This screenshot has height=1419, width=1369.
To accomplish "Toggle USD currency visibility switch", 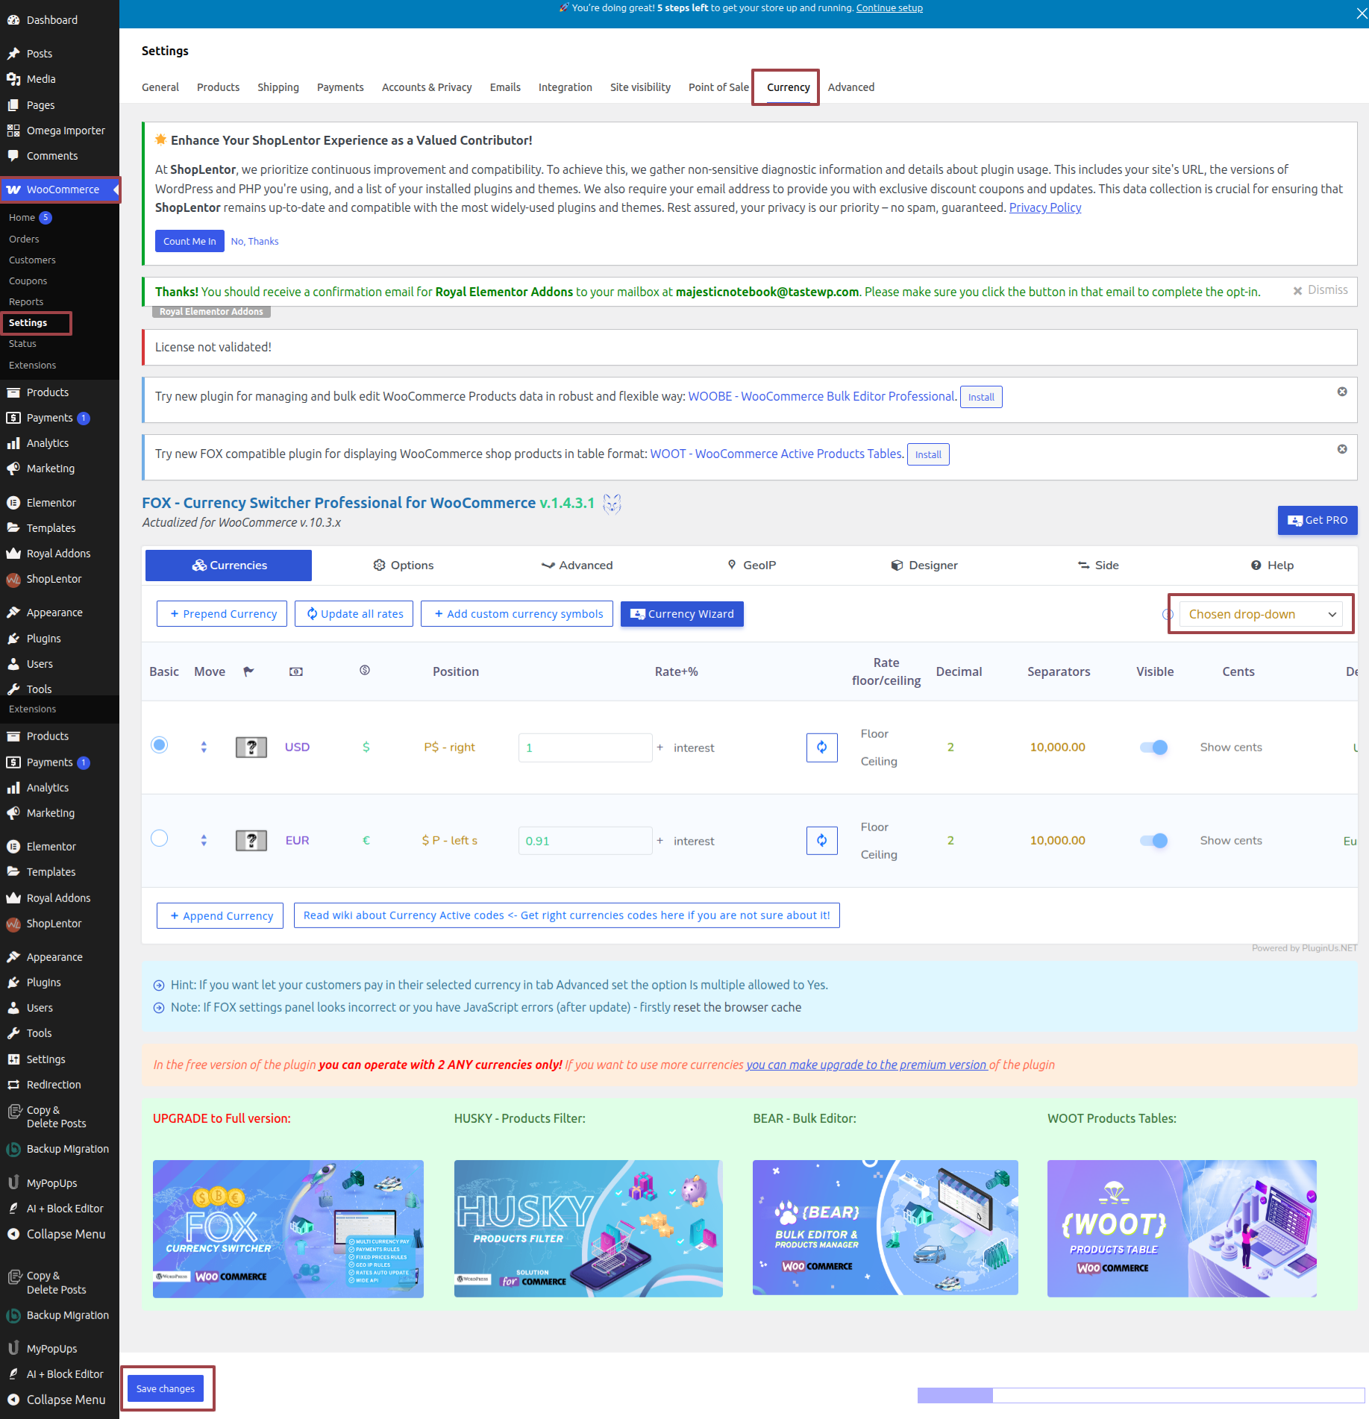I will pyautogui.click(x=1153, y=747).
